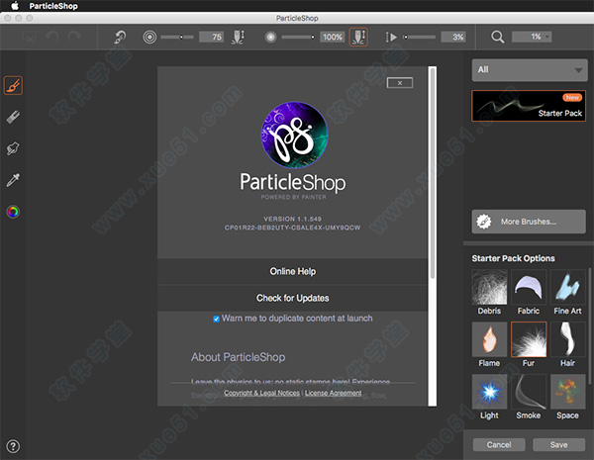The height and width of the screenshot is (460, 594).
Task: Click the Undo arrow in toolbar
Action: (51, 37)
